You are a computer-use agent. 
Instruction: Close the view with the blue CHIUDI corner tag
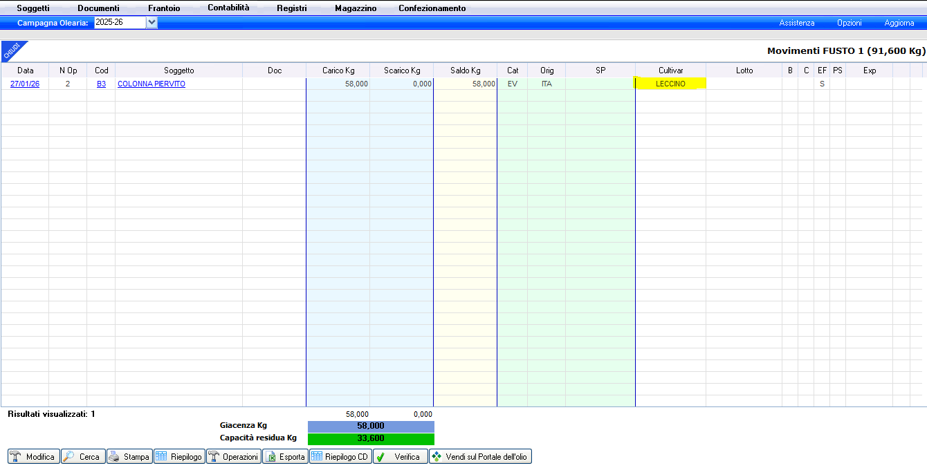pyautogui.click(x=11, y=50)
